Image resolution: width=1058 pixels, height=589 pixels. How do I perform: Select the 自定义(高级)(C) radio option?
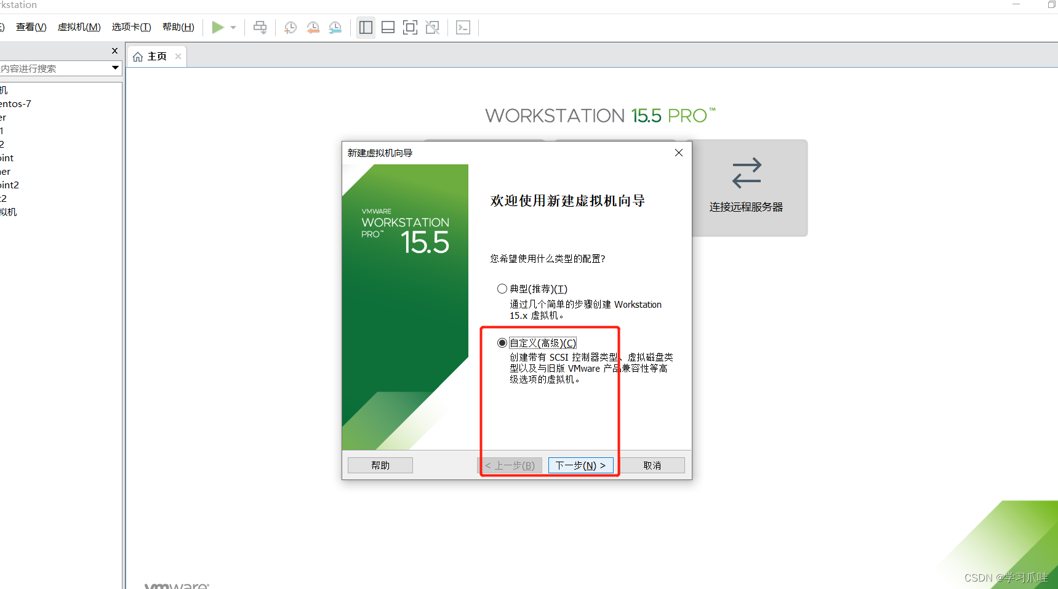[502, 343]
